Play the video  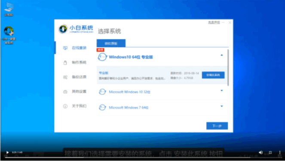coord(7,152)
